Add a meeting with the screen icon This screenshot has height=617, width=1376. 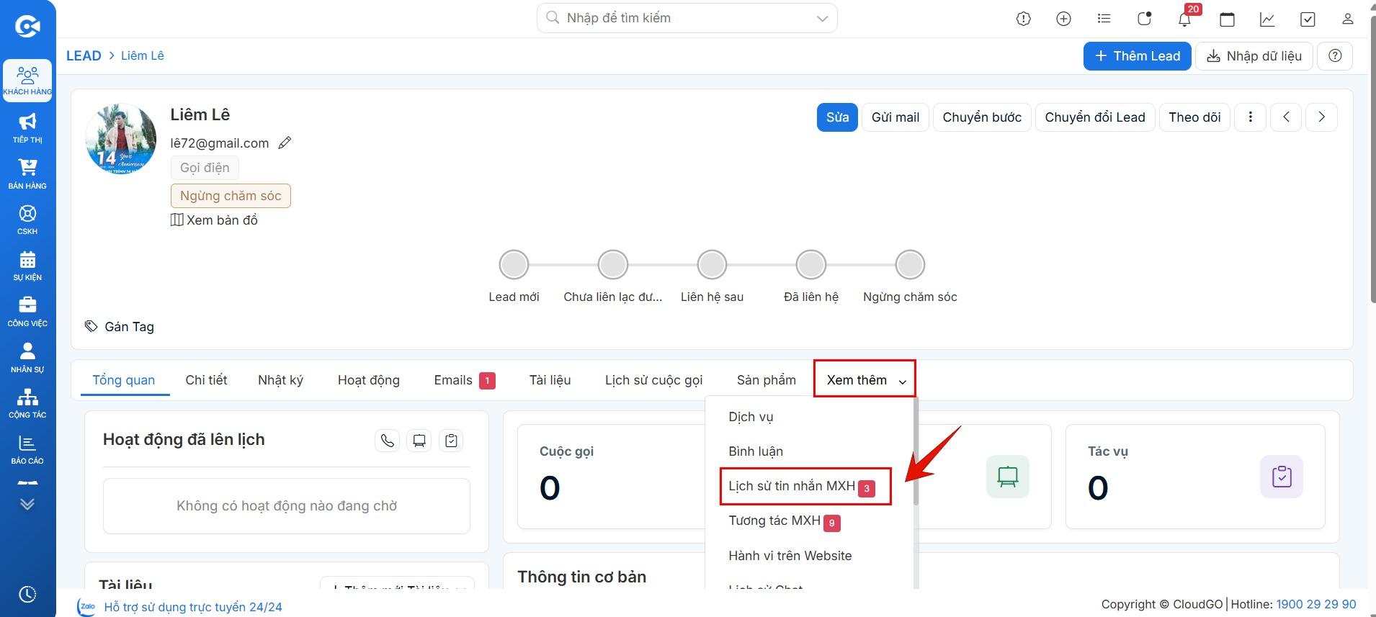coord(419,440)
